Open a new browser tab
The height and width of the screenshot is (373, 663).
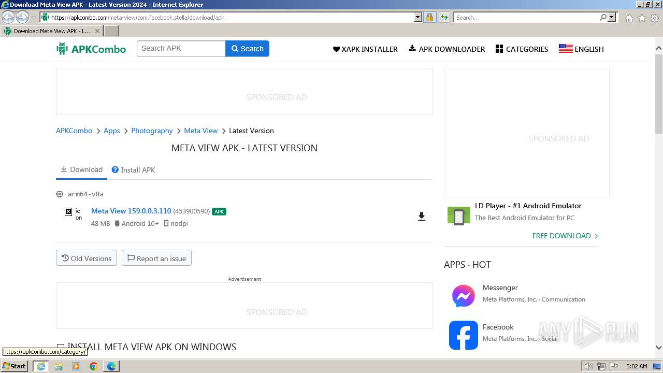[x=111, y=31]
